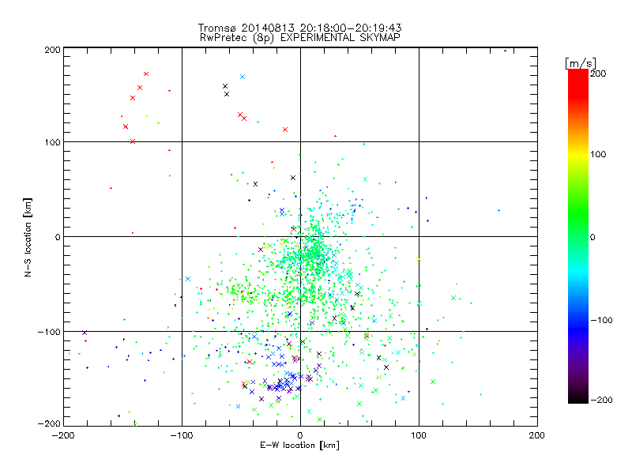632x474 pixels.
Task: Click the topmost red X marker in upper-left cluster
Action: (x=146, y=73)
